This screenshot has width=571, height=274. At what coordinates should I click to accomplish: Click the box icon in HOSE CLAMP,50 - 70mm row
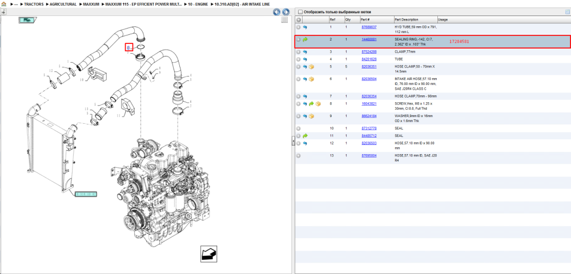click(311, 67)
